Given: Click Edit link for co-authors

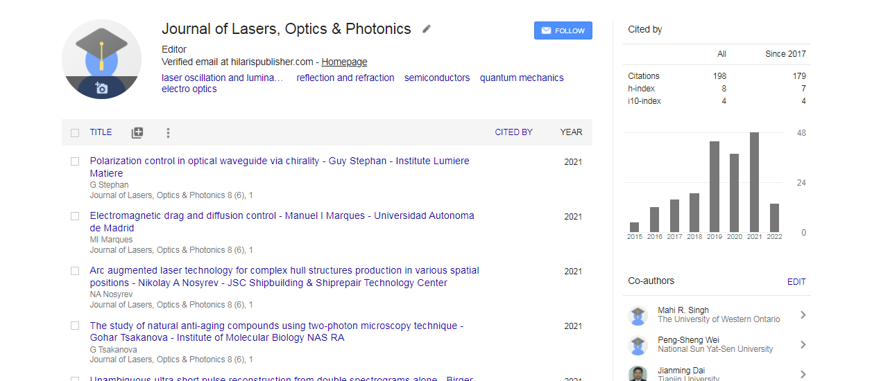Looking at the screenshot, I should pos(796,282).
